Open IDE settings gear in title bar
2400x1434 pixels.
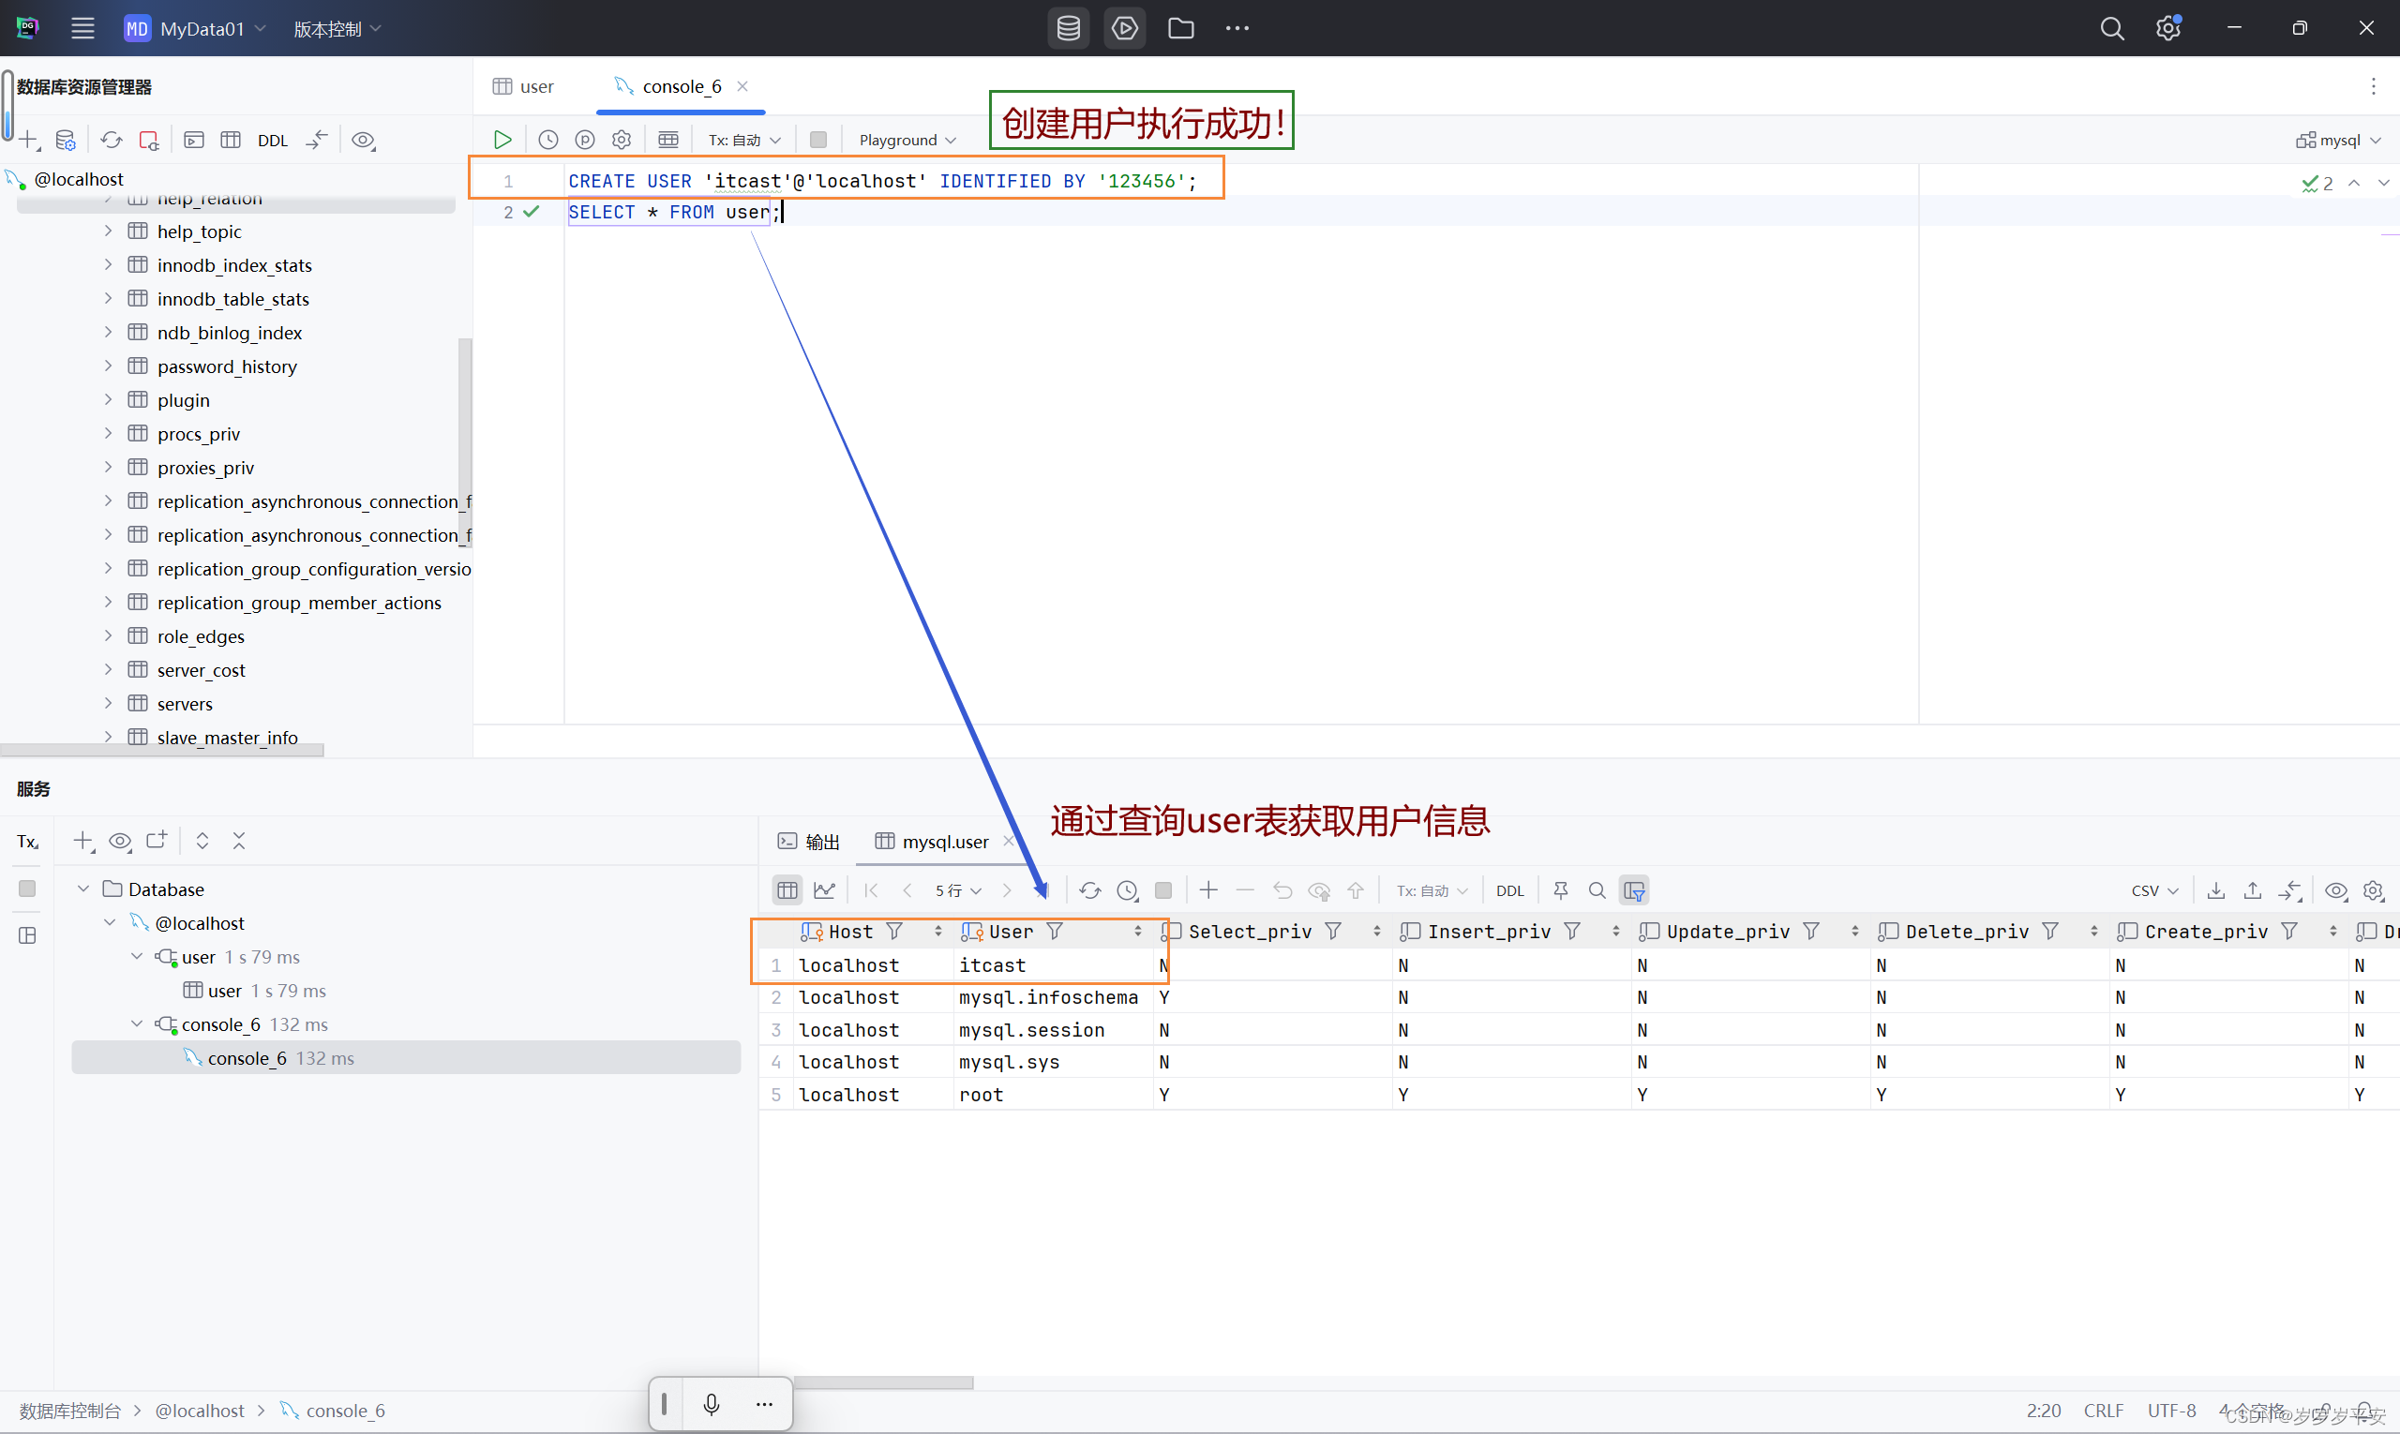[x=2168, y=28]
